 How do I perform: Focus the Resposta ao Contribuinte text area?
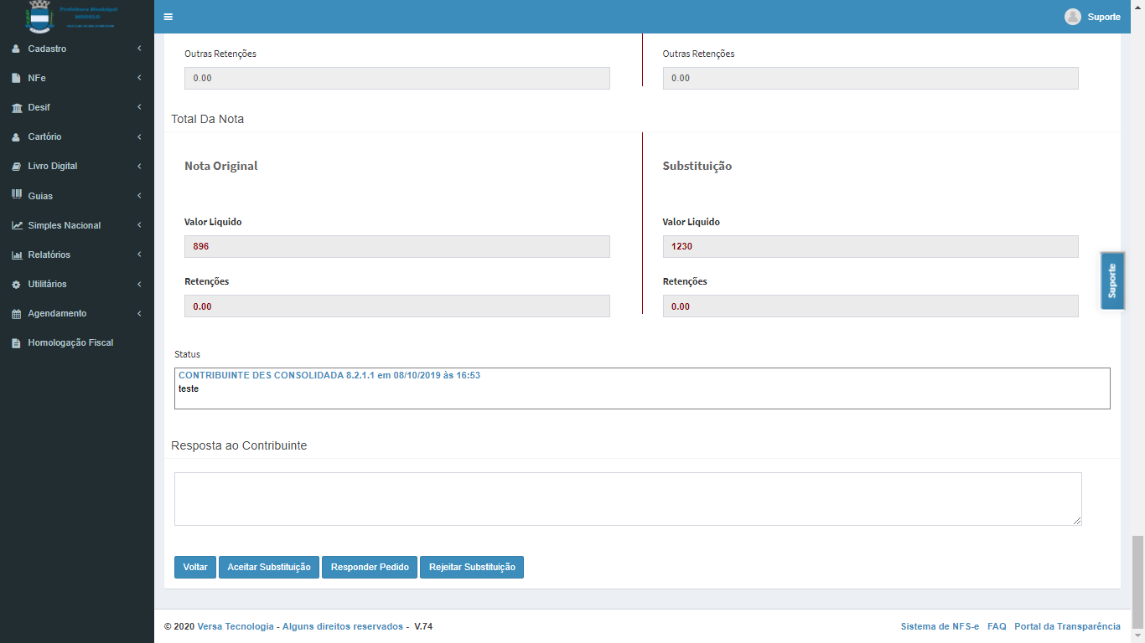click(627, 499)
